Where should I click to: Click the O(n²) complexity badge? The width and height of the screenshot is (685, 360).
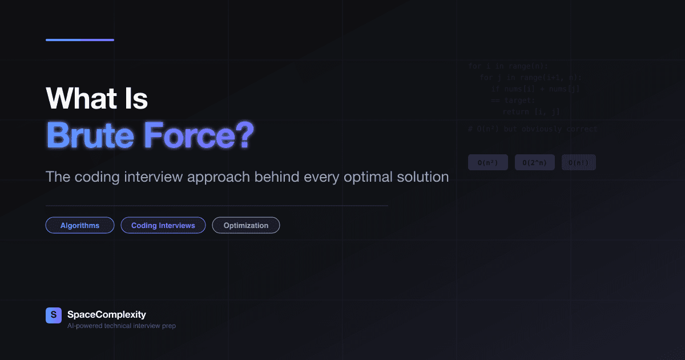[x=488, y=163]
